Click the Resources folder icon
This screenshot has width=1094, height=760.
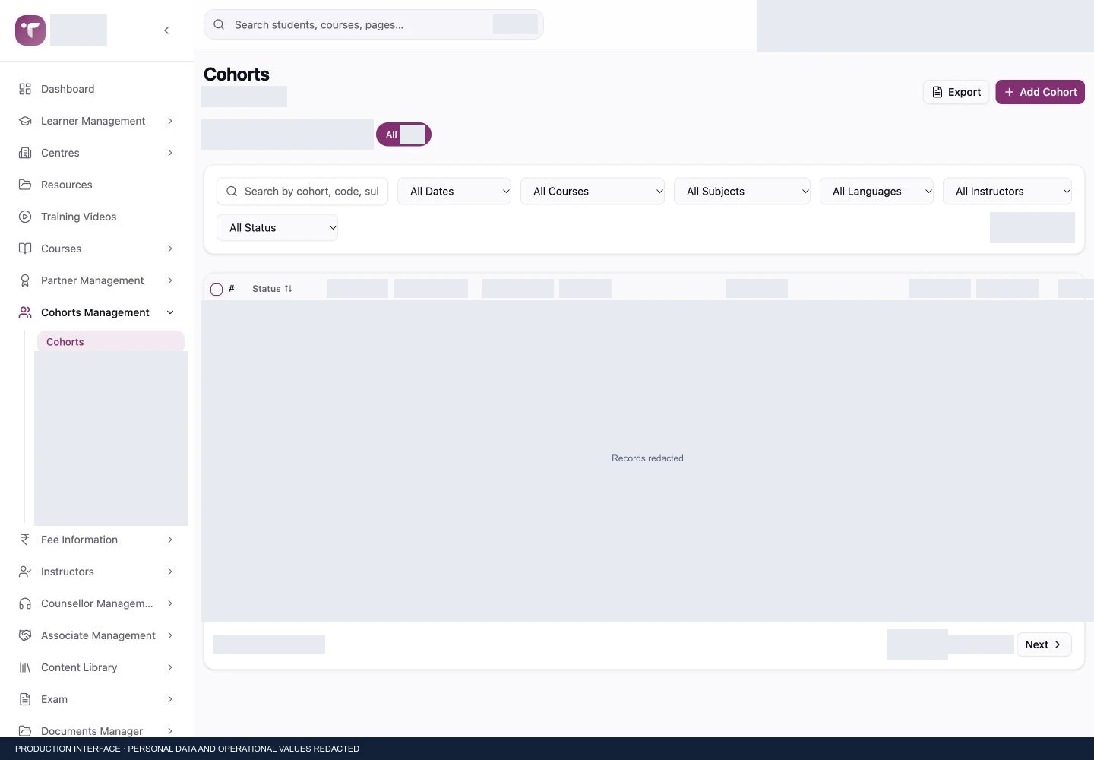(25, 185)
